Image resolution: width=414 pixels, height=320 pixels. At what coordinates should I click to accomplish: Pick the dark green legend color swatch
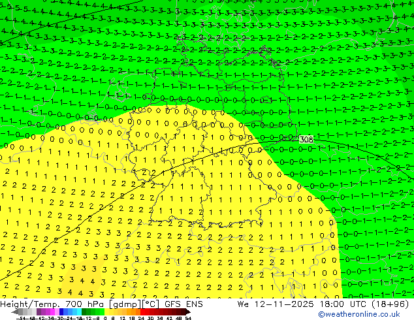pos(84,312)
